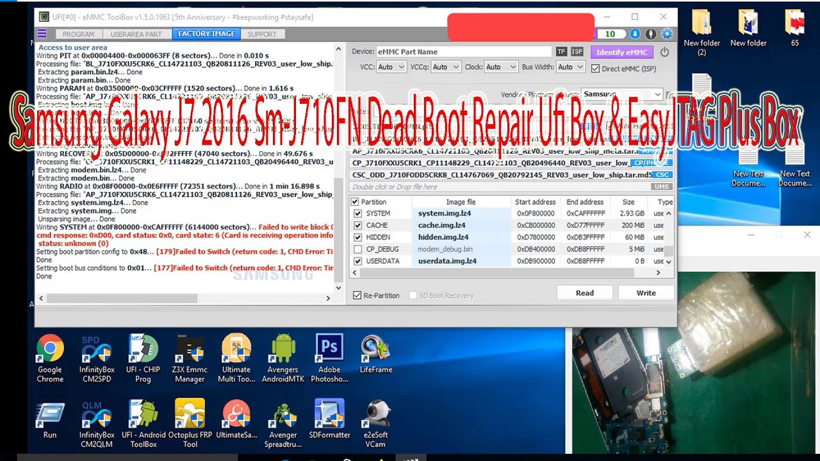Open InfinityBox CM2SPD desktop shortcut

click(97, 359)
